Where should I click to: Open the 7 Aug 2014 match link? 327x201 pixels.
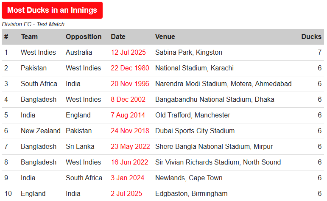tap(128, 115)
